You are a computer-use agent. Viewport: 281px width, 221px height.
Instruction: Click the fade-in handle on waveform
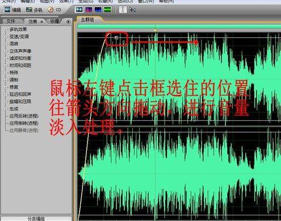(x=116, y=38)
